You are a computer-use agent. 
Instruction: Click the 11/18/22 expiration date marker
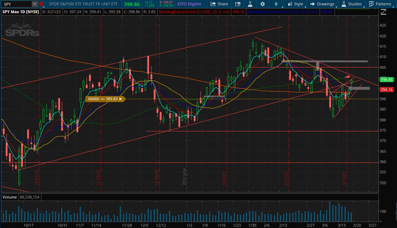(98, 177)
